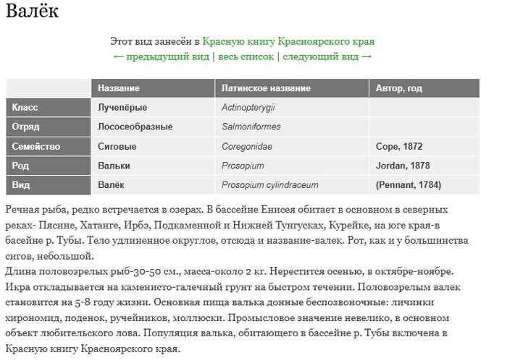Click the text 'Этот вид занесён в'
The image size is (507, 363).
[x=155, y=42]
